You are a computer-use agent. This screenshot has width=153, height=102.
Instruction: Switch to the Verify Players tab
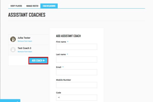tap(16, 6)
